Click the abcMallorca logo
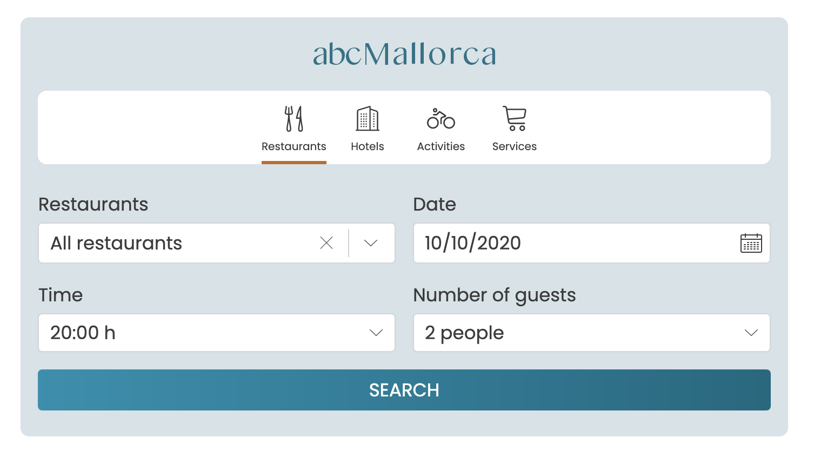This screenshot has width=814, height=458. [x=404, y=54]
